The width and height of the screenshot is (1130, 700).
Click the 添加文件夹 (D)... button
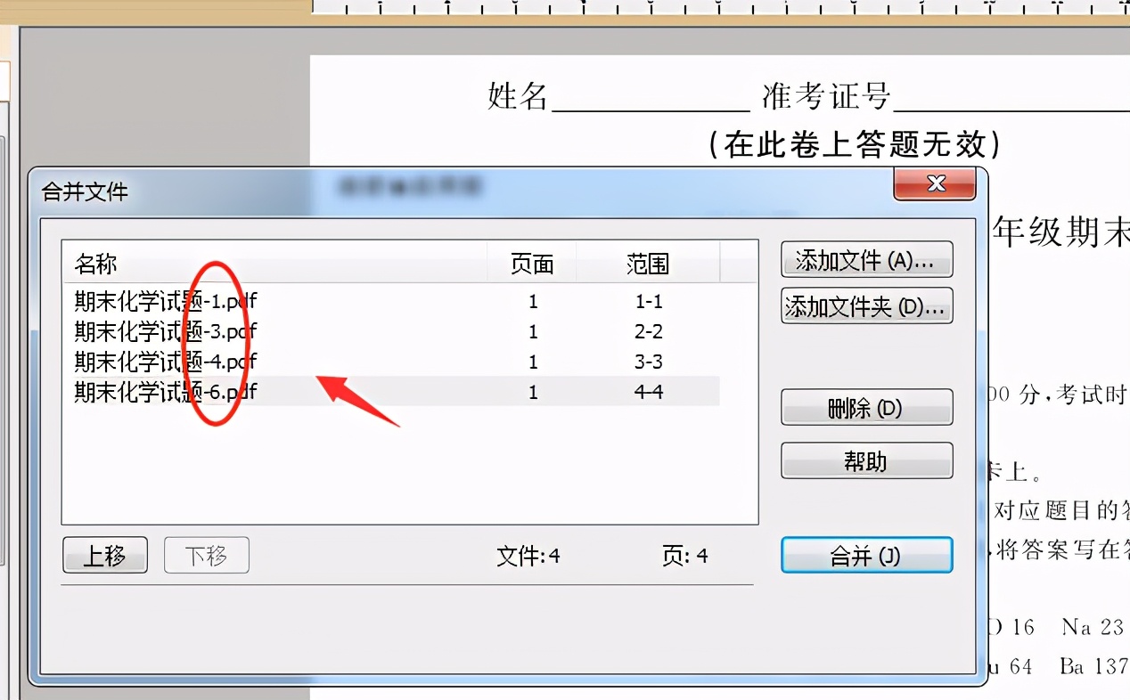(866, 305)
